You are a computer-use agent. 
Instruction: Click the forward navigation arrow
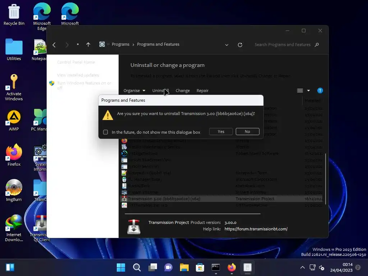tap(67, 45)
